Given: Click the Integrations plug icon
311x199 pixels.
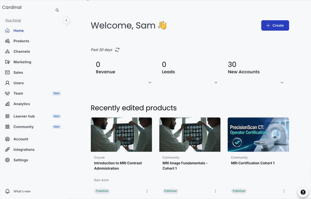Looking at the screenshot, I should pos(7,149).
